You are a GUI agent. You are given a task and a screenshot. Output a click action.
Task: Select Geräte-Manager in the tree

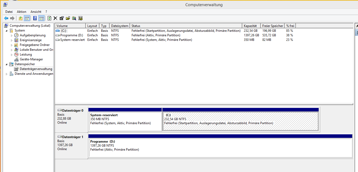(x=31, y=59)
